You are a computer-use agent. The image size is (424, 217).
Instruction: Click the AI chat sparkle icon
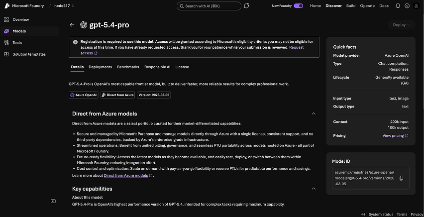247,6
